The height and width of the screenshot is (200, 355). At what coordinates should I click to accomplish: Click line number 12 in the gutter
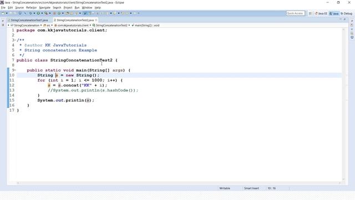[12, 85]
